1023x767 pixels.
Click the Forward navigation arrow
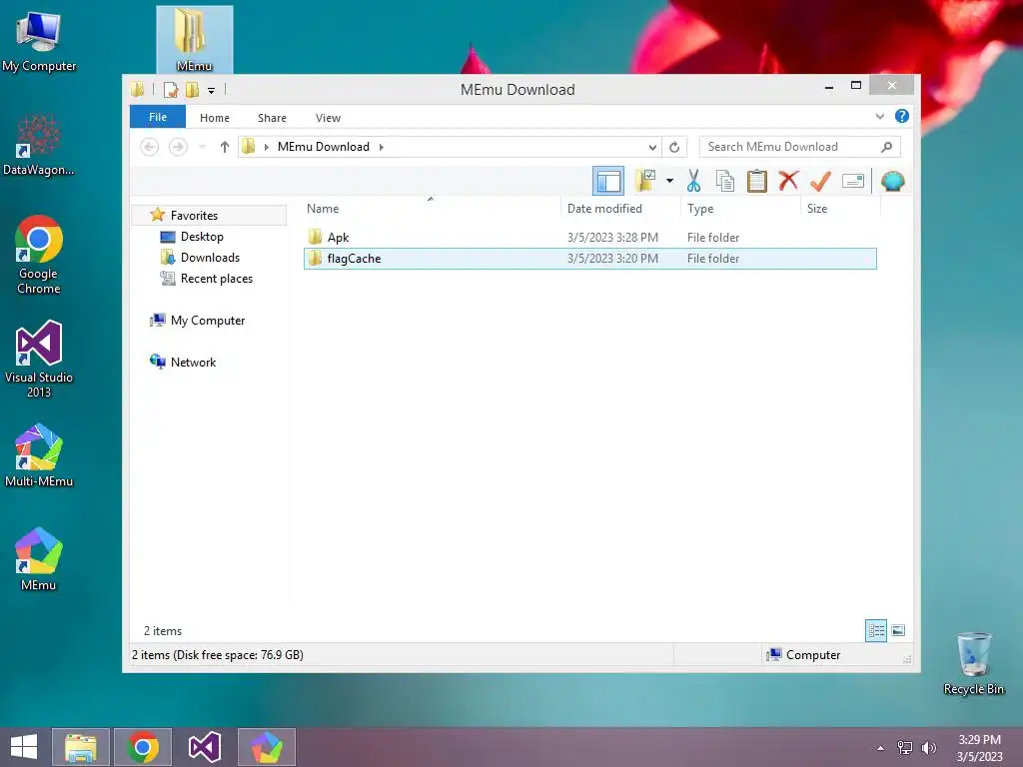178,147
